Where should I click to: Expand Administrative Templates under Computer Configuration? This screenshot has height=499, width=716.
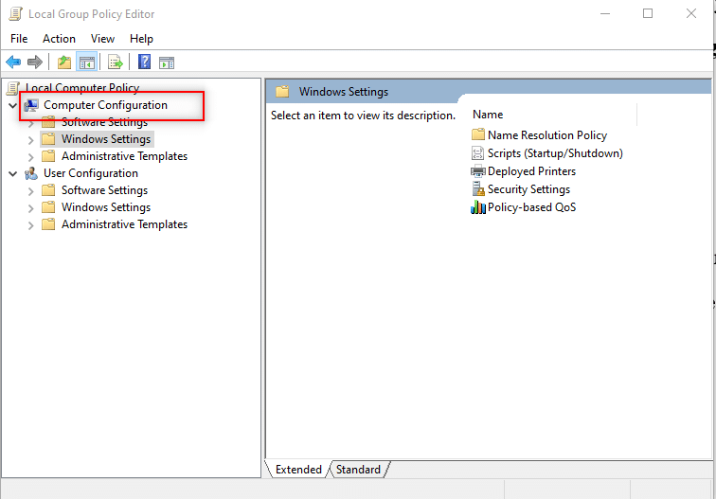click(x=30, y=157)
